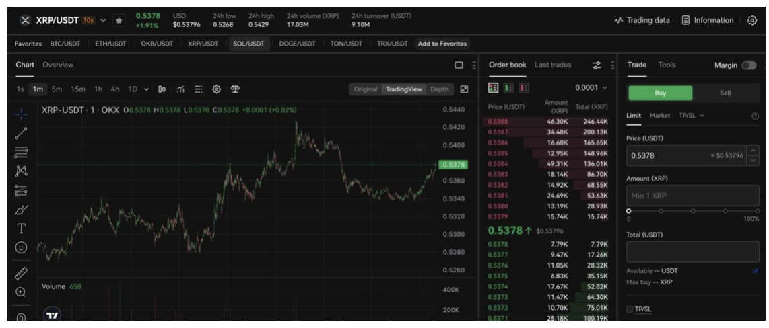Click the amount slider zero handle
Image resolution: width=769 pixels, height=328 pixels.
pyautogui.click(x=629, y=211)
